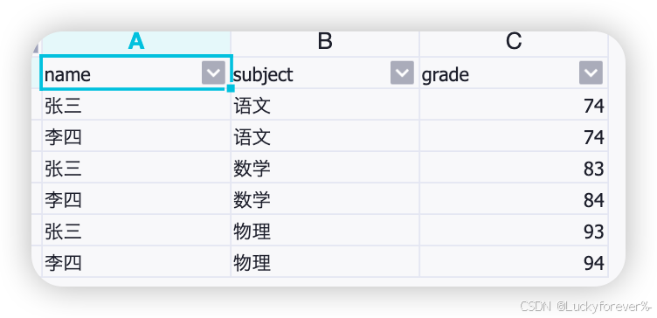The width and height of the screenshot is (657, 318).
Task: Select the "name" header cell
Action: pos(136,73)
